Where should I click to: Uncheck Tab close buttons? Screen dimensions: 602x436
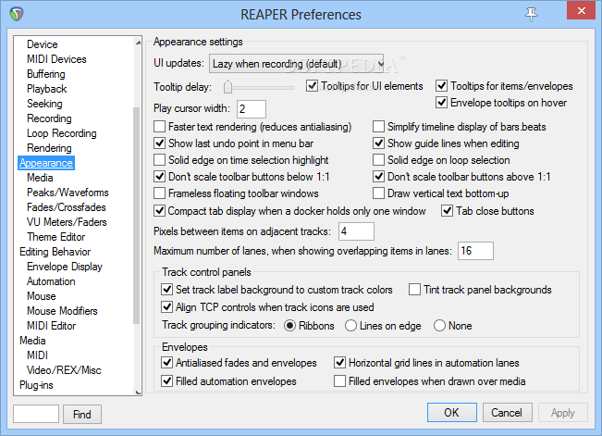[x=447, y=211]
